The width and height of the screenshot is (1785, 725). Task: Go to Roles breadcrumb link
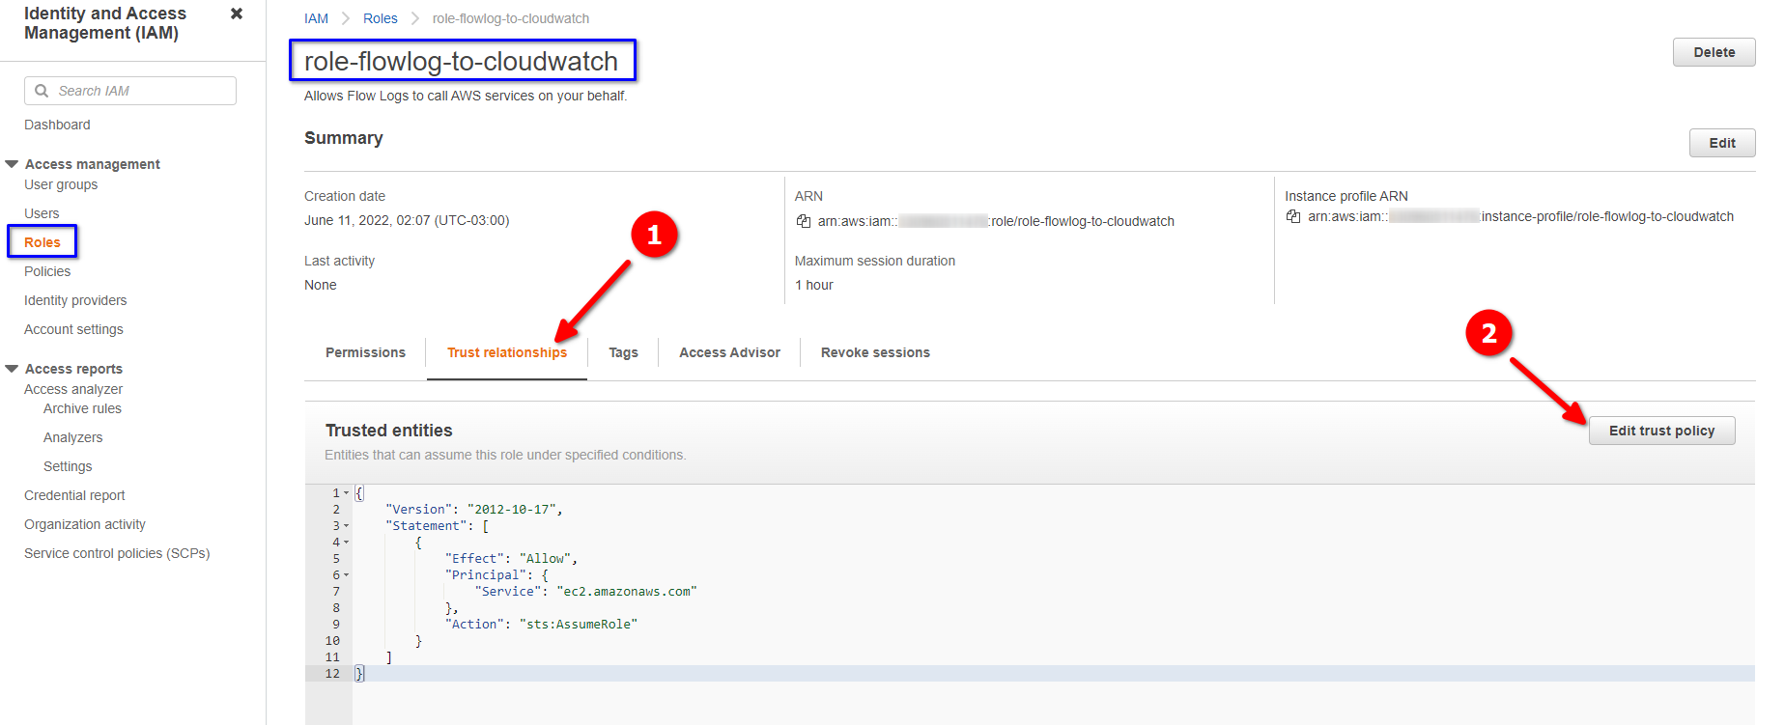tap(380, 18)
